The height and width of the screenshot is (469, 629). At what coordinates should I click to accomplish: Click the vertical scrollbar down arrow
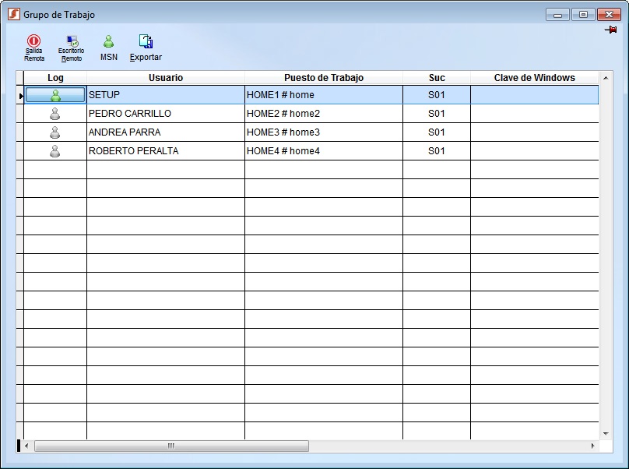[606, 433]
